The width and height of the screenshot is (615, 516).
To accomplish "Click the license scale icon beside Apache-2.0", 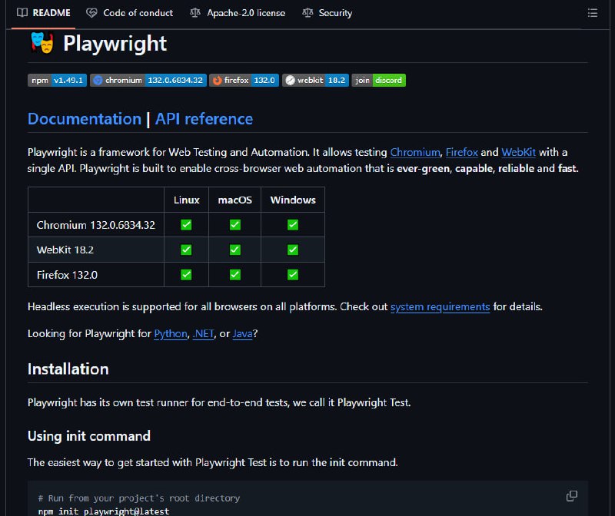I will (x=195, y=13).
